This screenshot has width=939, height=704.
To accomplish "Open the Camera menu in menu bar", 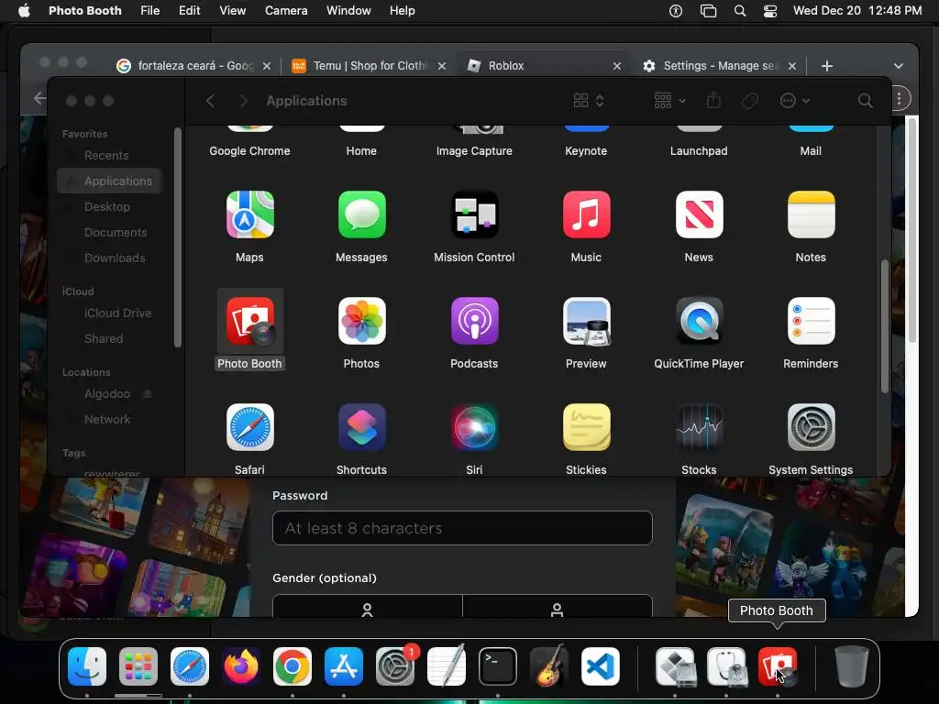I will 286,11.
